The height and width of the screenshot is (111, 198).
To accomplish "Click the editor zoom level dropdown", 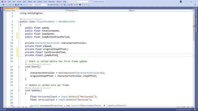I will (x=6, y=107).
